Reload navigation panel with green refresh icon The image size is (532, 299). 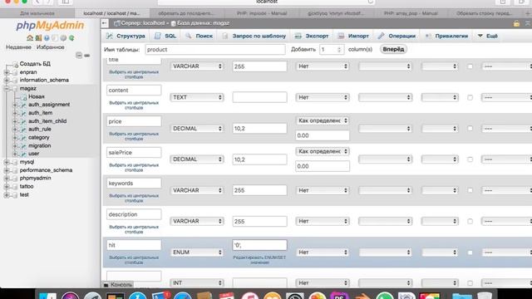coord(71,38)
